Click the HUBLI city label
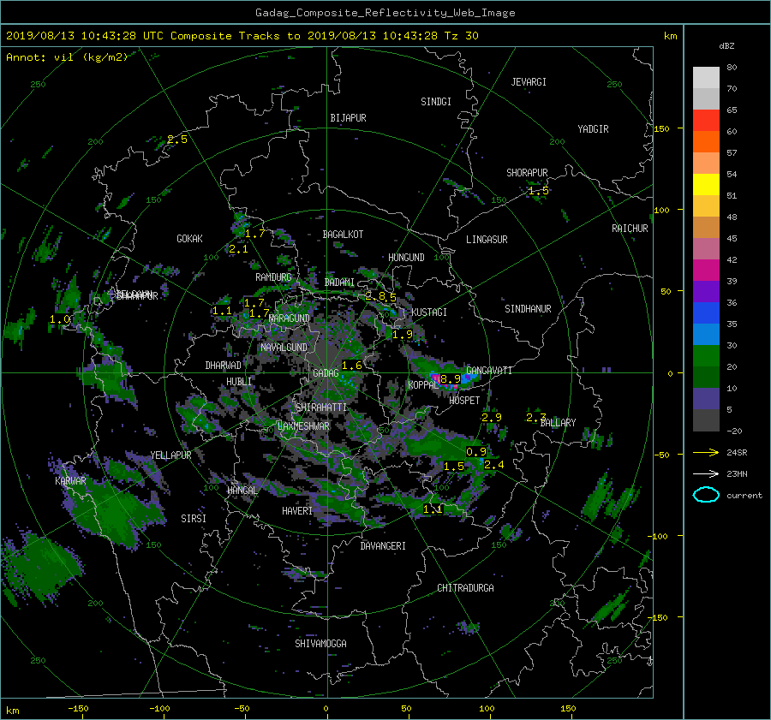 239,382
